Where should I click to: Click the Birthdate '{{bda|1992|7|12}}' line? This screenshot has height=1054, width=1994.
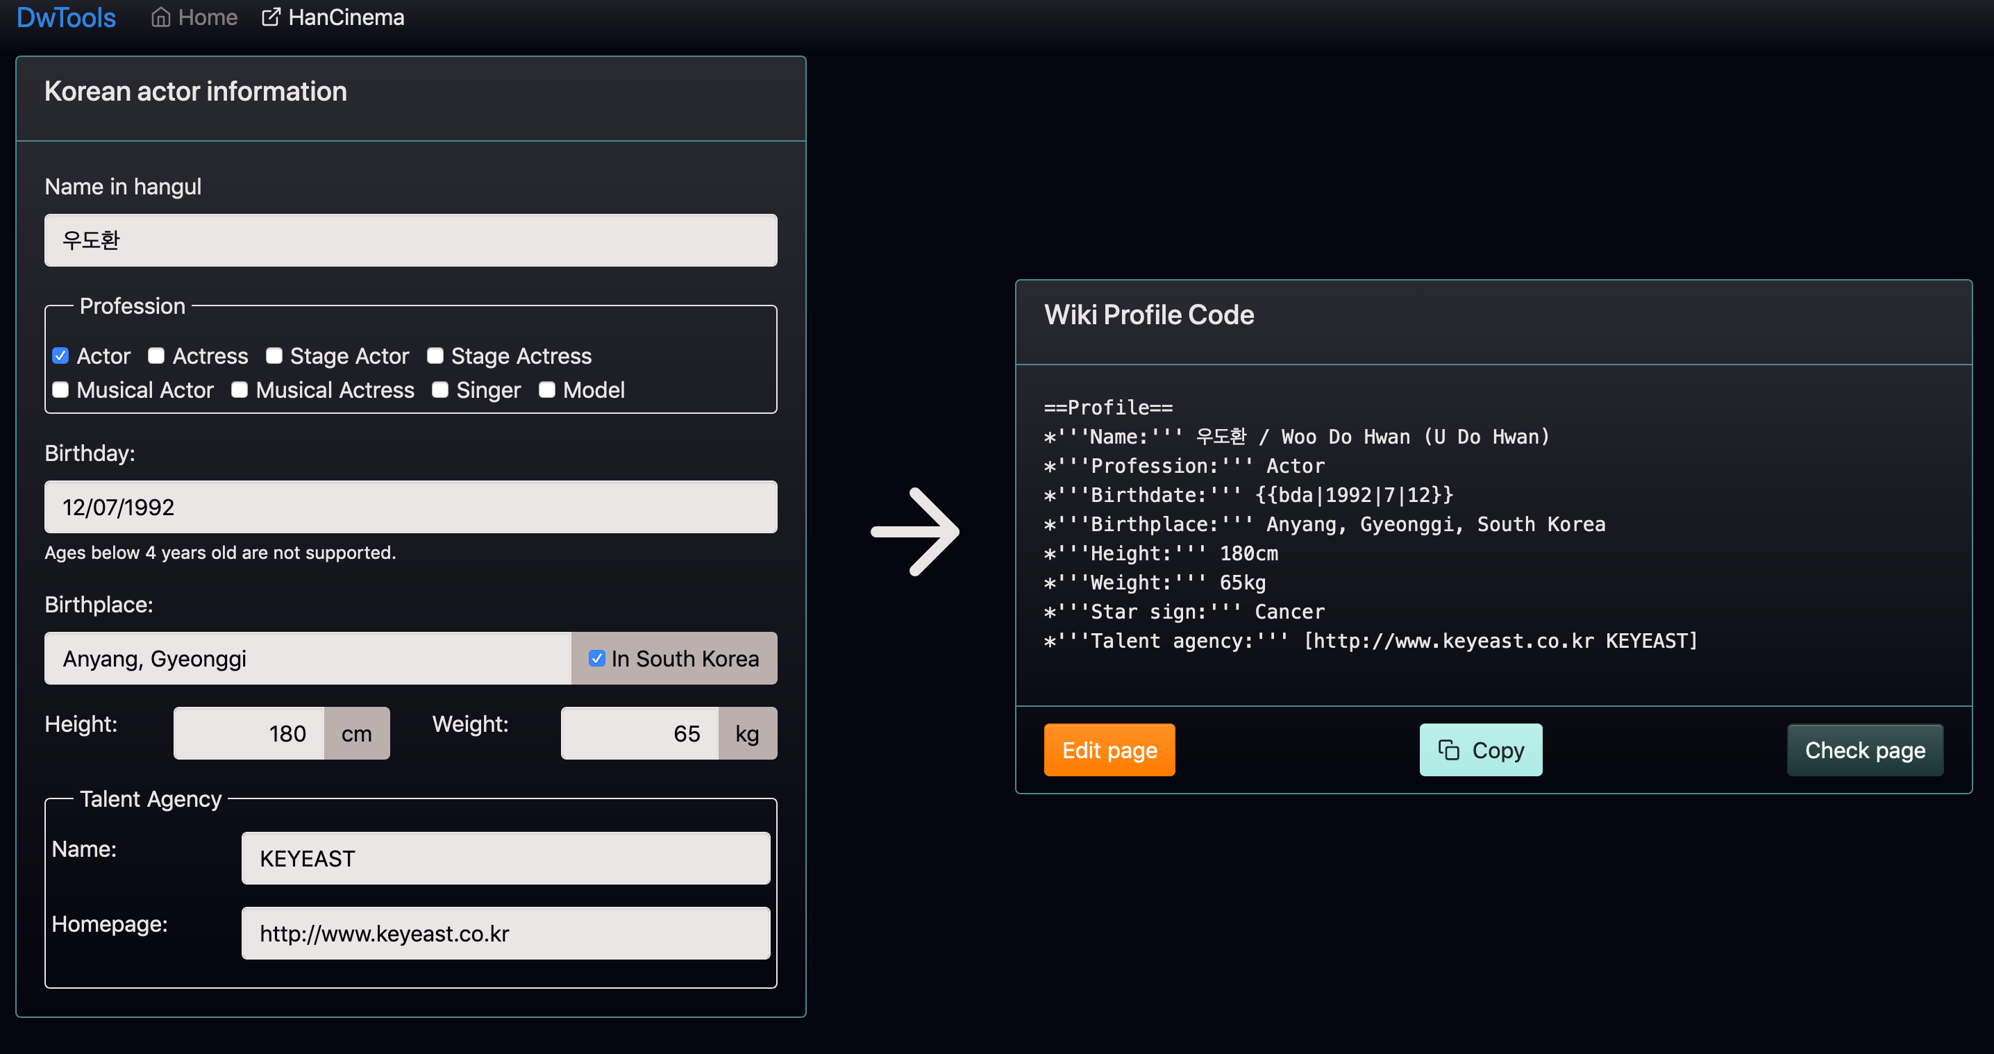[1248, 495]
